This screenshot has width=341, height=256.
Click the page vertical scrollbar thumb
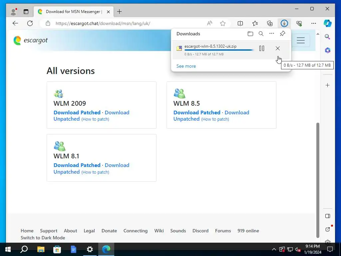tap(318, 180)
